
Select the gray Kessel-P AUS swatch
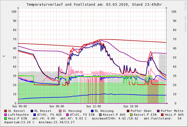[100, 115]
